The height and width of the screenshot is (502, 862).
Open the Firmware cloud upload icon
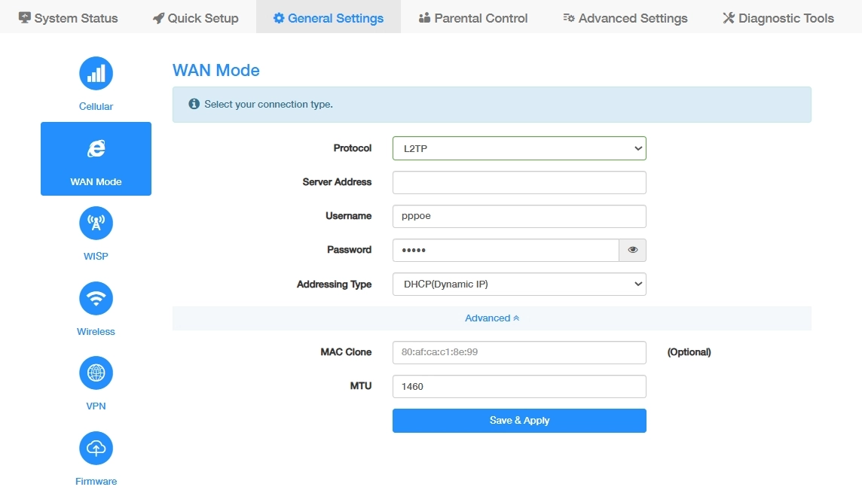point(96,449)
